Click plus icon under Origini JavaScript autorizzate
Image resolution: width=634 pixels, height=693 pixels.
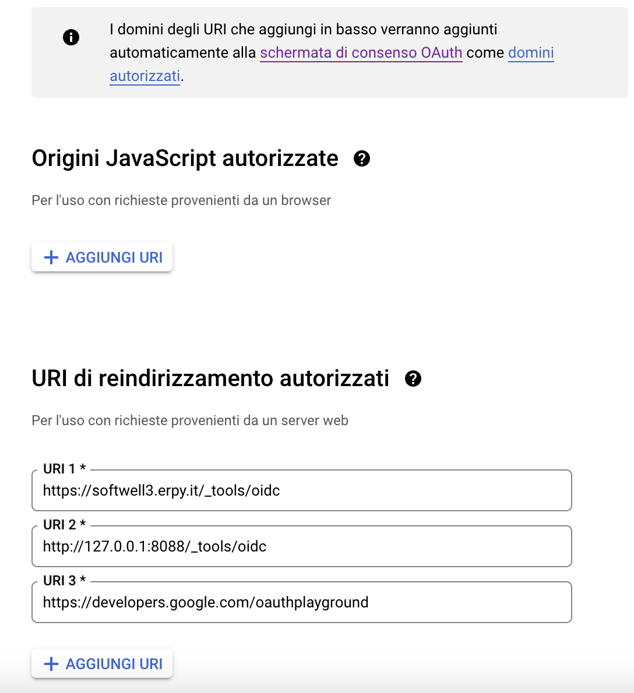(x=51, y=257)
